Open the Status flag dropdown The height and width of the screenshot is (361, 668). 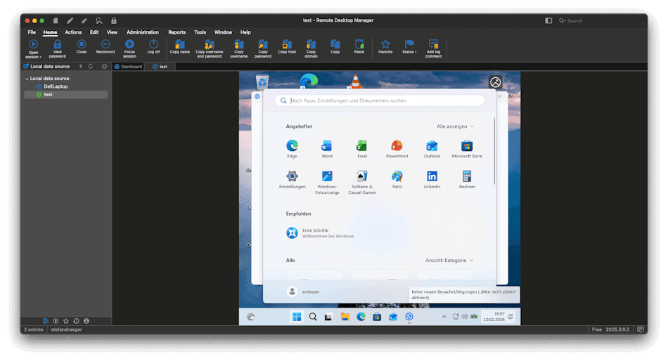click(x=409, y=46)
